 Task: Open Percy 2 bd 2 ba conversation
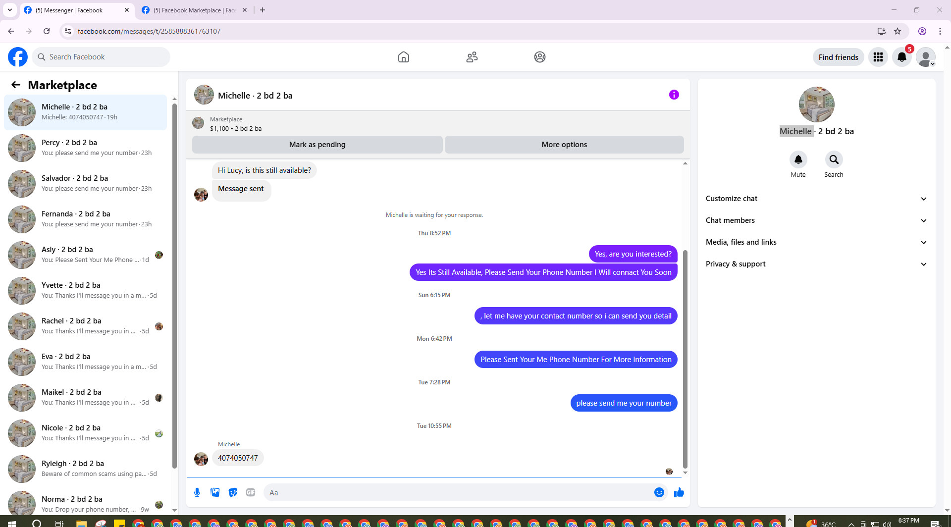86,148
